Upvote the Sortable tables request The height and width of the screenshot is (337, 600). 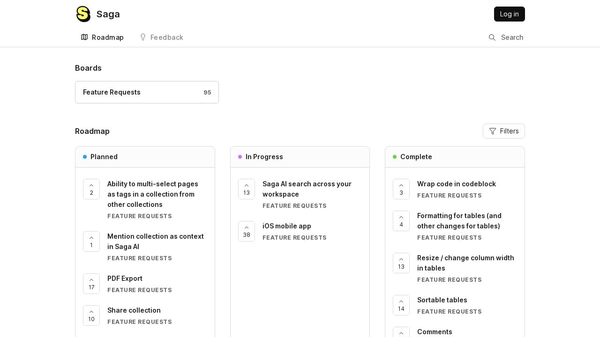click(401, 305)
